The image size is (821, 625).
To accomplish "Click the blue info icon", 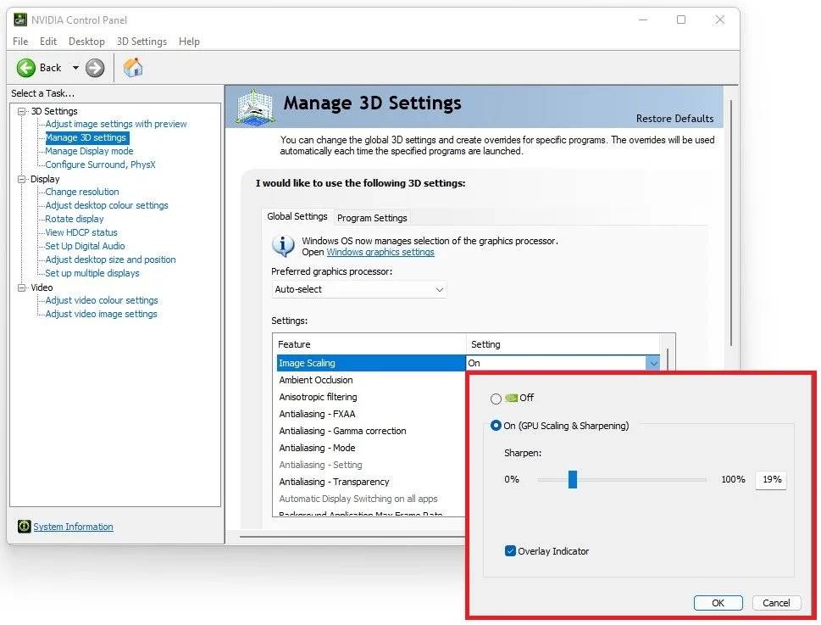I will tap(283, 246).
